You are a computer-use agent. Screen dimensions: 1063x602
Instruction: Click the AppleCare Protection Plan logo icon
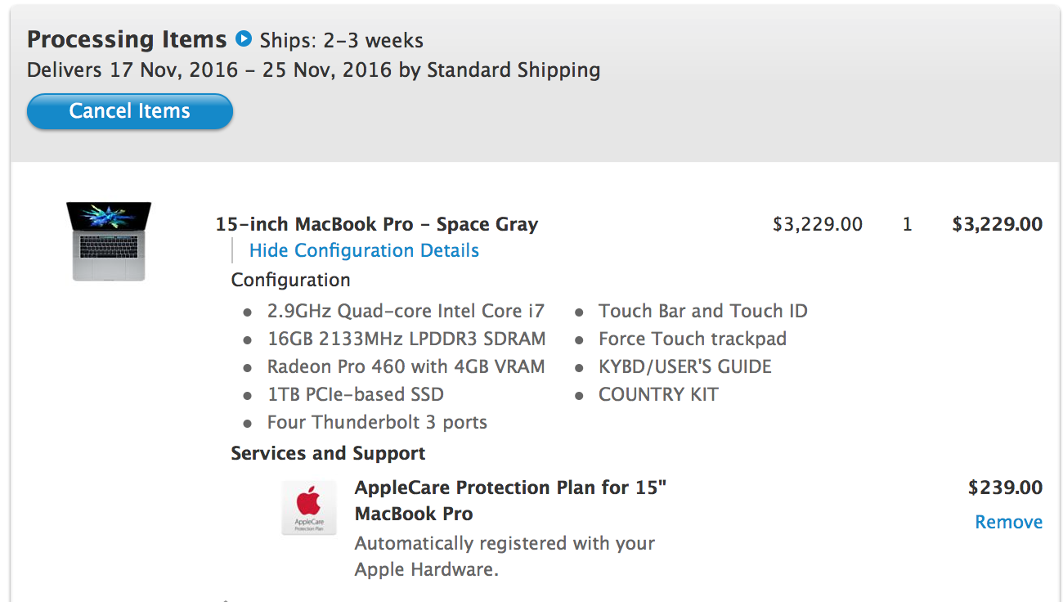click(308, 507)
